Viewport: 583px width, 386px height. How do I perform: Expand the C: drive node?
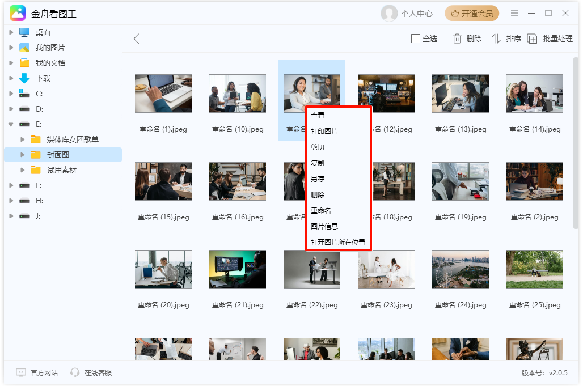click(x=11, y=94)
